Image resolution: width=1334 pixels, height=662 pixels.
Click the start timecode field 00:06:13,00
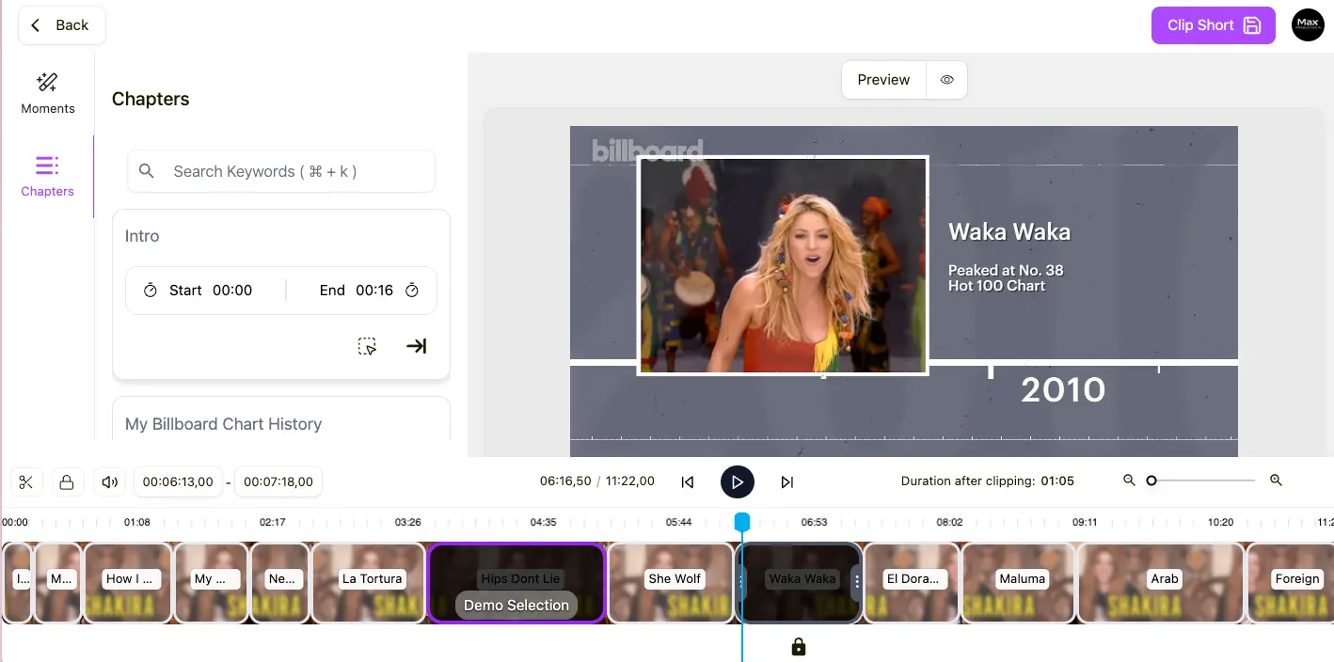178,481
